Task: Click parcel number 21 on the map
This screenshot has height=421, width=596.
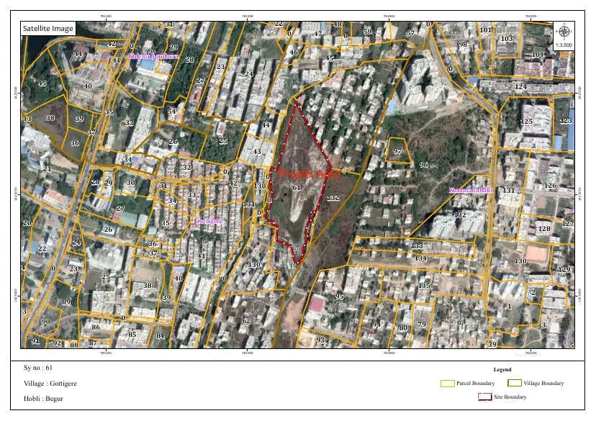Action: (x=47, y=168)
